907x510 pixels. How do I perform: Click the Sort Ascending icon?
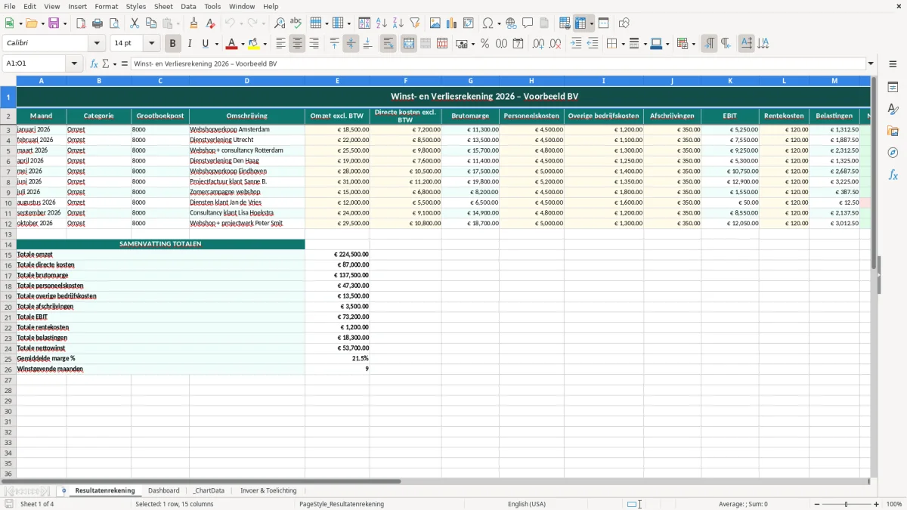382,23
